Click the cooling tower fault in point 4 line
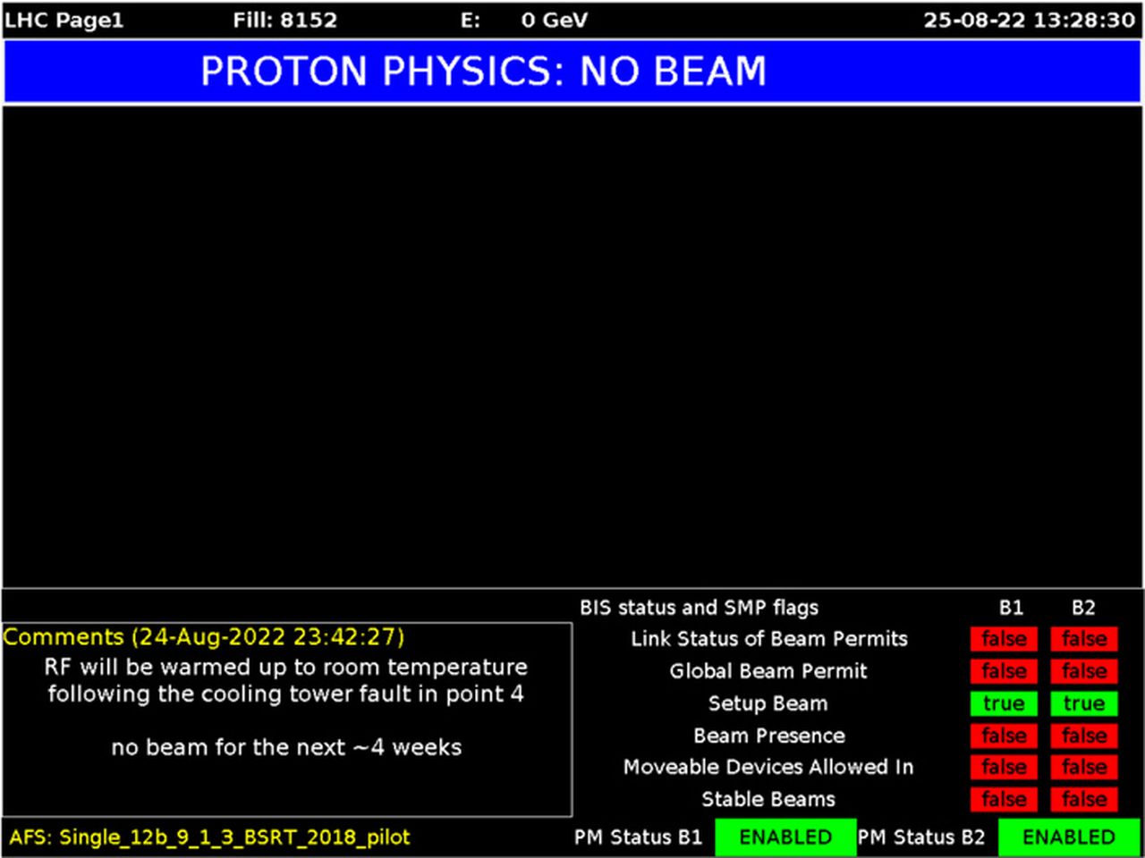 click(x=286, y=694)
